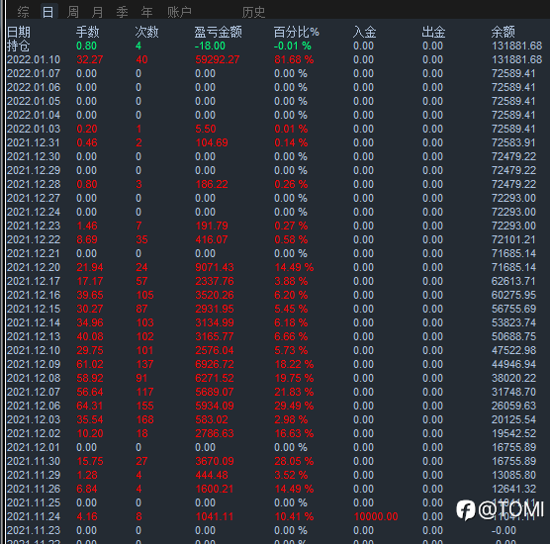Click profit value 416.07
The width and height of the screenshot is (550, 544).
tap(212, 240)
